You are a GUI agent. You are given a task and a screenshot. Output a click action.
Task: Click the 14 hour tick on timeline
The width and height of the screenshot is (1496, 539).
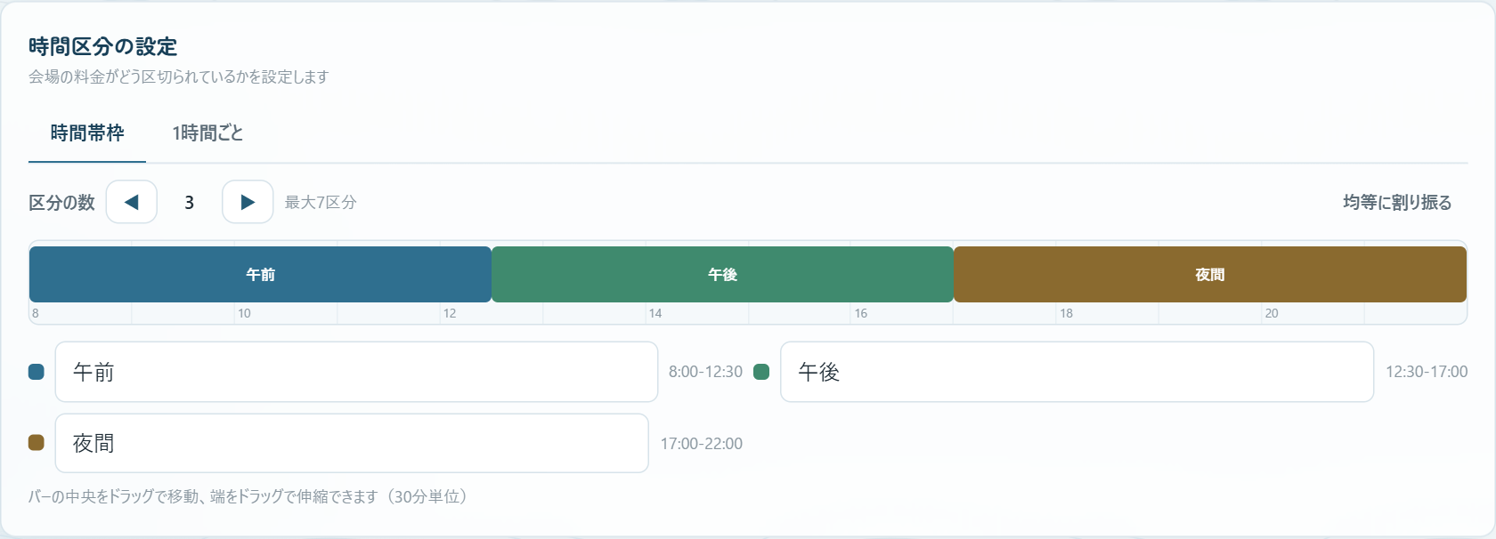(655, 313)
